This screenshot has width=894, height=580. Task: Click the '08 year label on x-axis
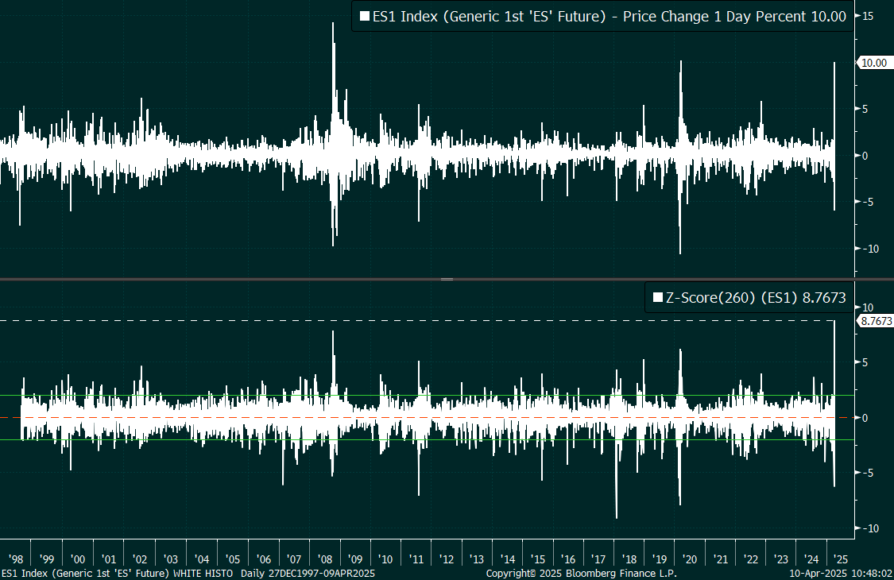324,559
